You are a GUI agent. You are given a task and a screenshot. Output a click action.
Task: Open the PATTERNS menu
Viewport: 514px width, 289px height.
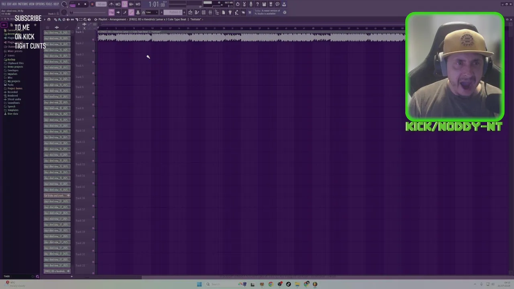[x=23, y=4]
